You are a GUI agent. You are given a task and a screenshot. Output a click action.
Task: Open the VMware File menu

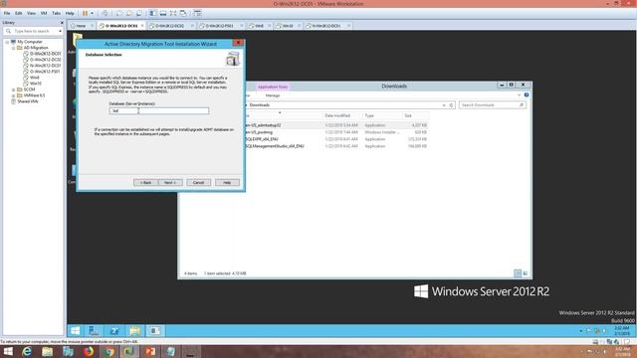coord(7,13)
